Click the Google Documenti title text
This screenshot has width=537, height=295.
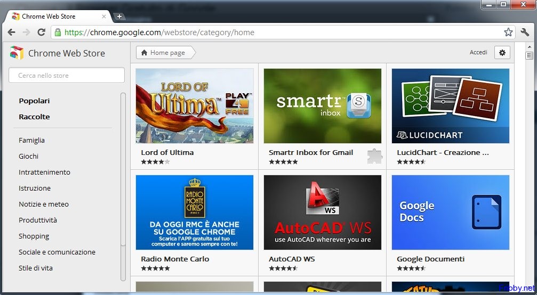[430, 259]
